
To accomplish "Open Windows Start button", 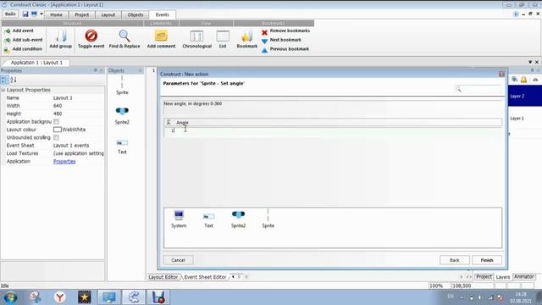I will pyautogui.click(x=10, y=297).
